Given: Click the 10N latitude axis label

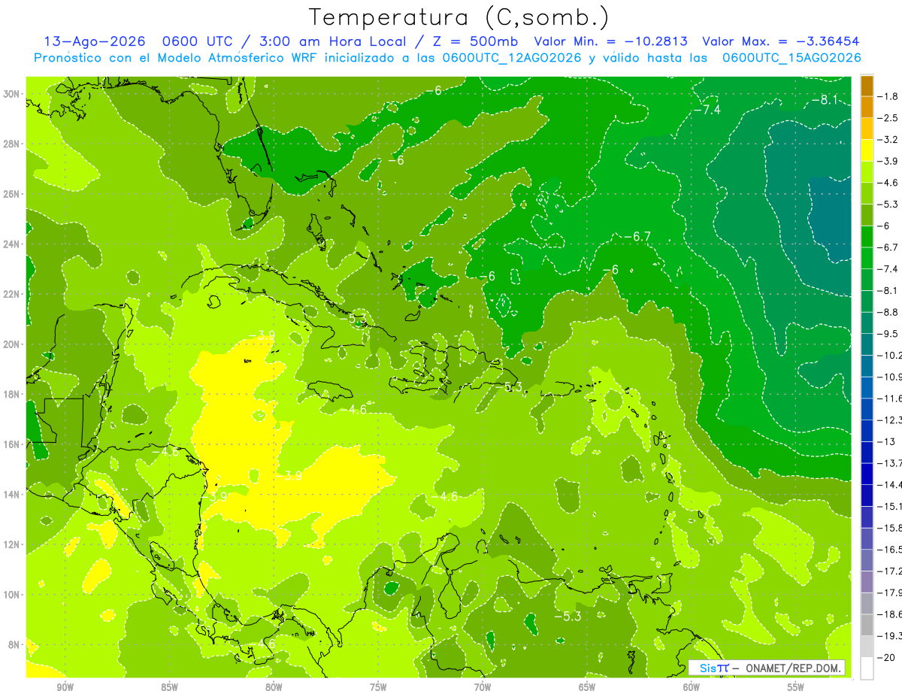Looking at the screenshot, I should 13,595.
